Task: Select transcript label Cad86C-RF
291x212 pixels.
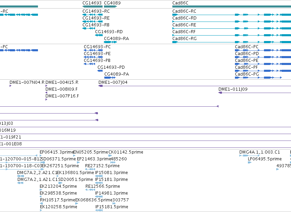Action: click(184, 32)
